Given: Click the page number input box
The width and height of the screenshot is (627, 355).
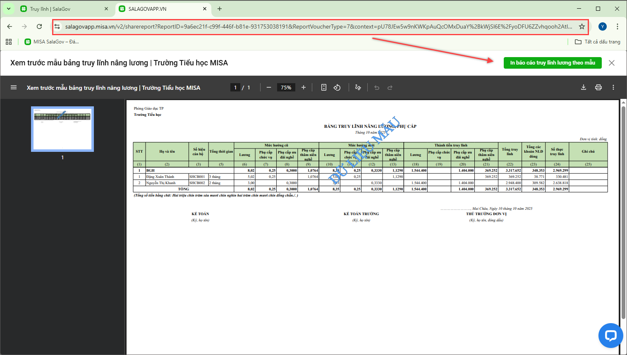Looking at the screenshot, I should coord(235,87).
